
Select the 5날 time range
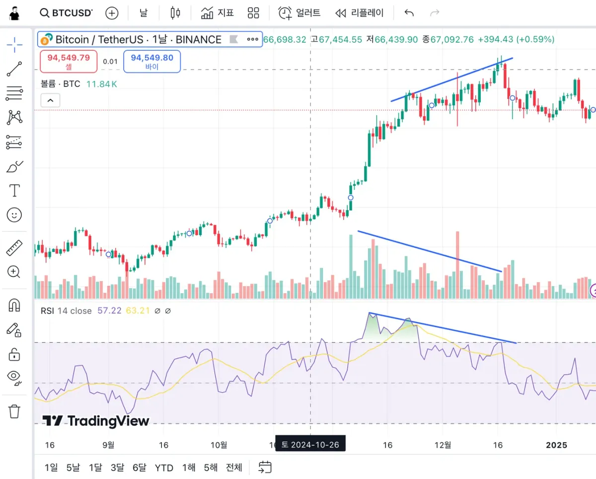(73, 468)
